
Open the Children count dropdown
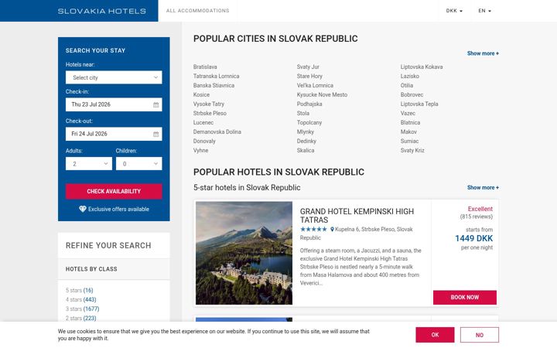tap(139, 164)
